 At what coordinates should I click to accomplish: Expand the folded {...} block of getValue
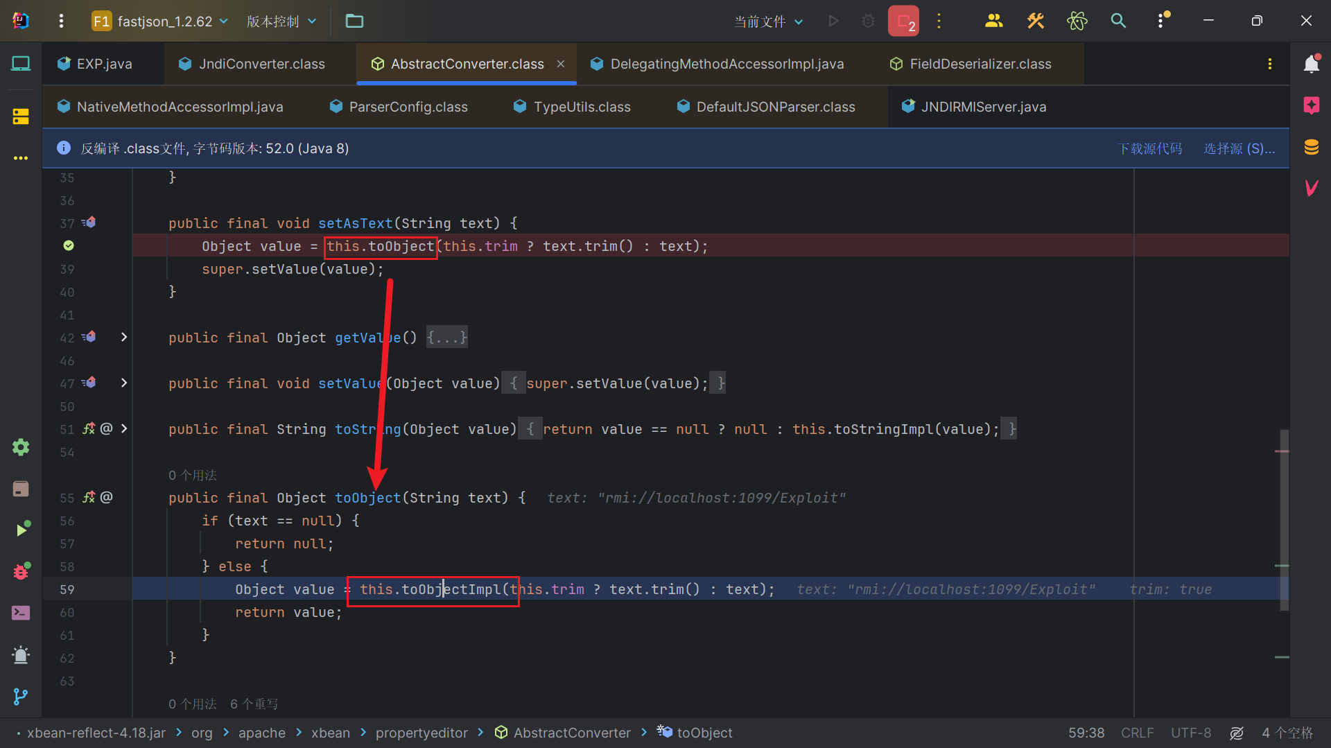[447, 338]
